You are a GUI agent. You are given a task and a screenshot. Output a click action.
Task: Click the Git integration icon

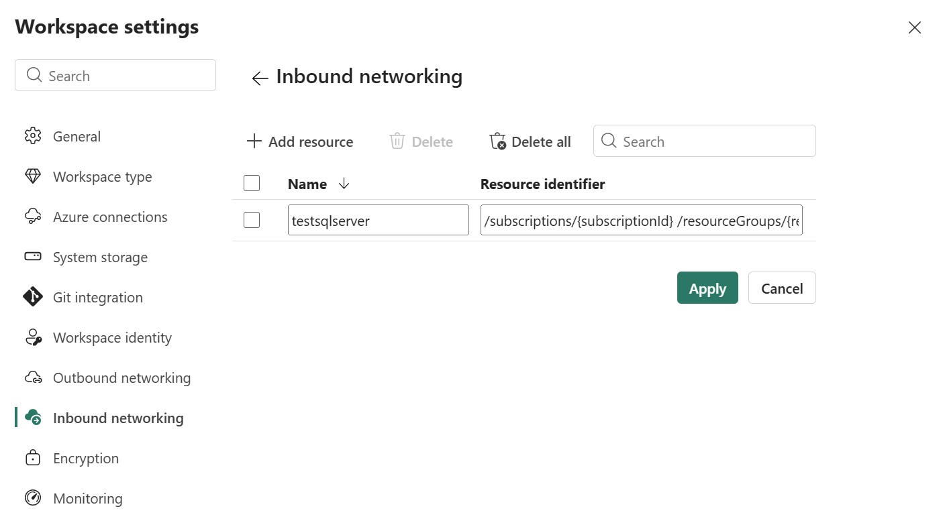tap(33, 297)
